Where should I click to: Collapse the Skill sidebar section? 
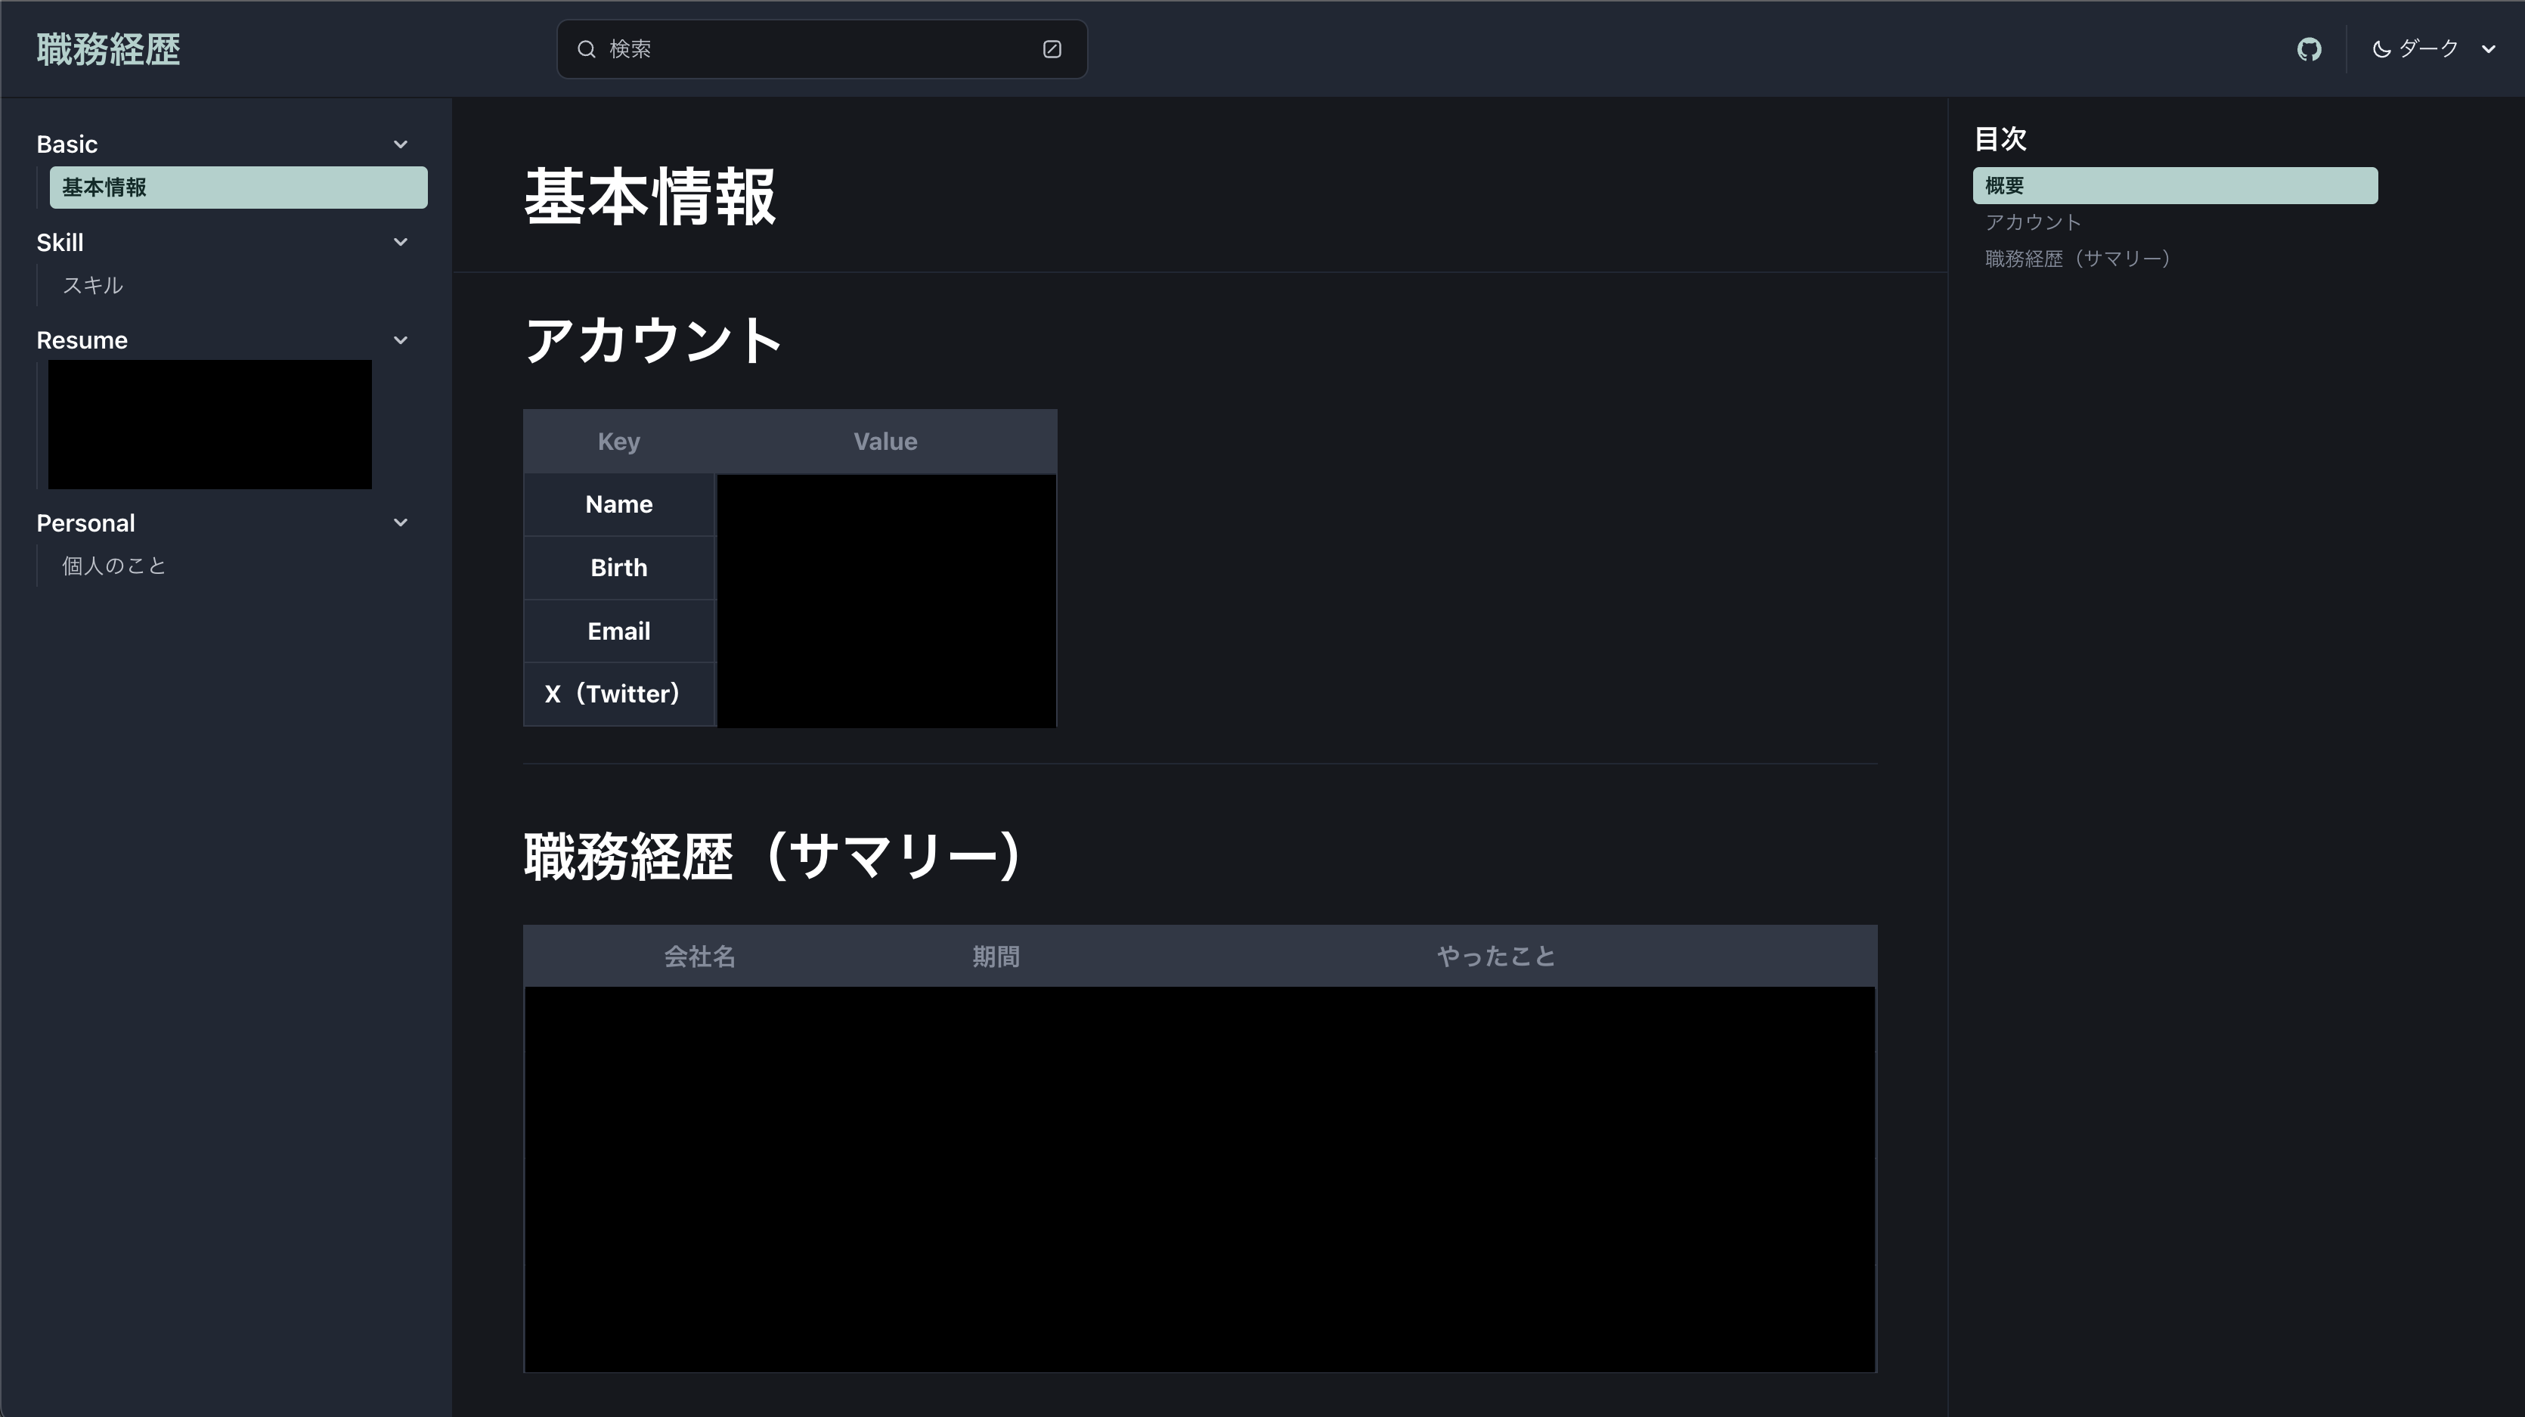click(400, 241)
